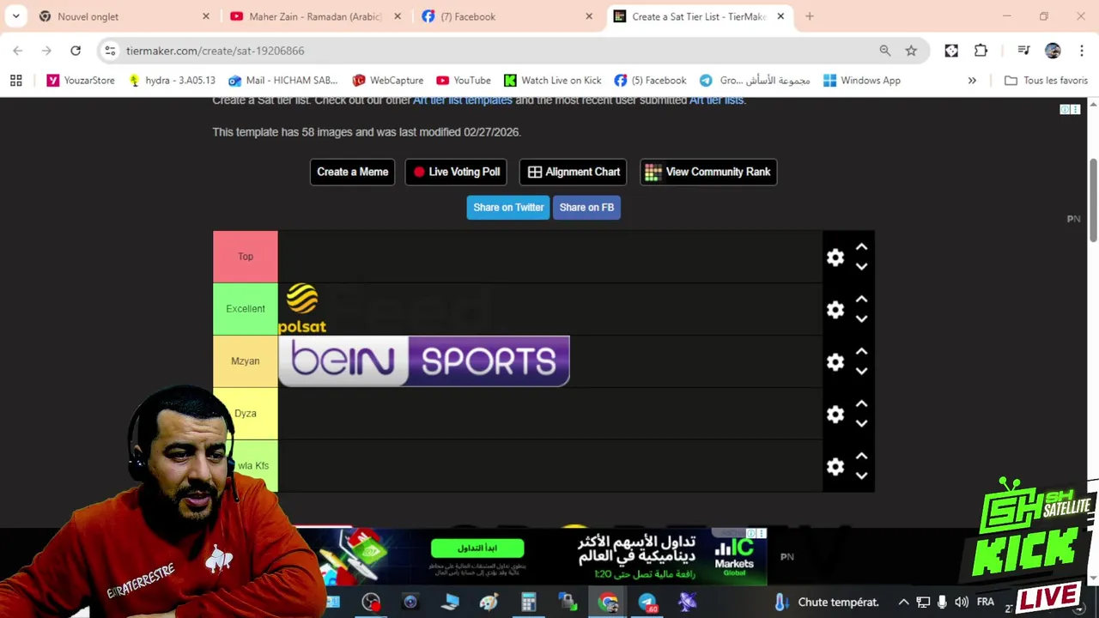Viewport: 1099px width, 618px height.
Task: Open Paint from the taskbar
Action: (x=489, y=602)
